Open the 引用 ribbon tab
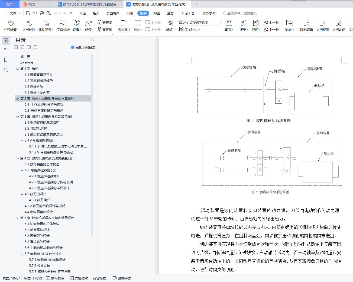The width and height of the screenshot is (353, 282). tap(130, 13)
